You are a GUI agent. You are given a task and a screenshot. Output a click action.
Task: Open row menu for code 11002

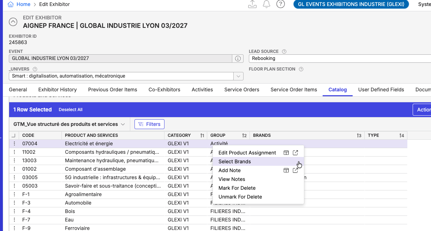(14, 152)
